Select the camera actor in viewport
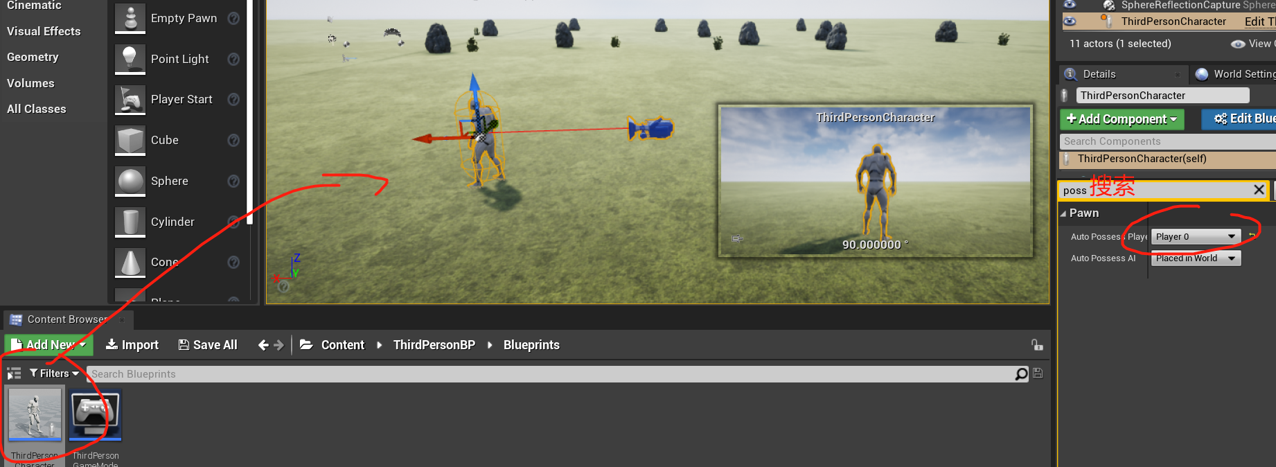The width and height of the screenshot is (1276, 467). click(651, 129)
